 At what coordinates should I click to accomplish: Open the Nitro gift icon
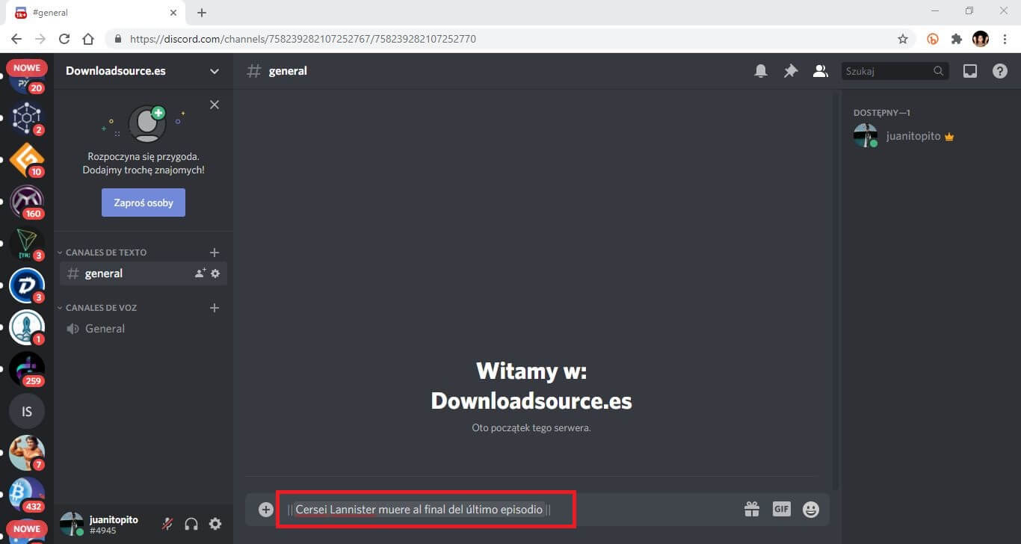(x=752, y=510)
